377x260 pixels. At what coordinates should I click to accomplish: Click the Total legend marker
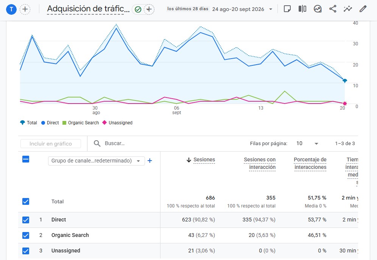click(22, 122)
